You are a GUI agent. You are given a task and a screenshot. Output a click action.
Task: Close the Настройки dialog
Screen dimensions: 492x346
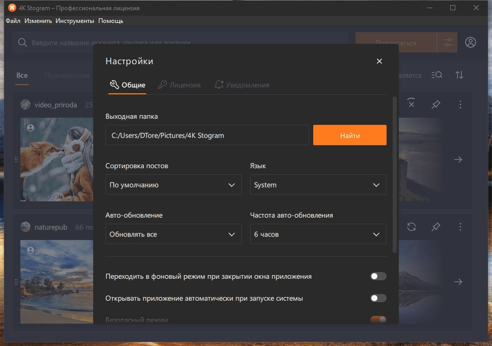coord(379,61)
